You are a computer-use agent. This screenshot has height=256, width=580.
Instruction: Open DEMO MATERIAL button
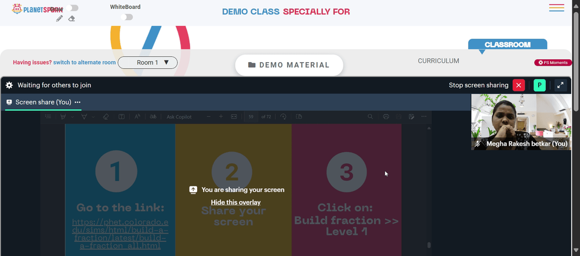click(x=289, y=65)
